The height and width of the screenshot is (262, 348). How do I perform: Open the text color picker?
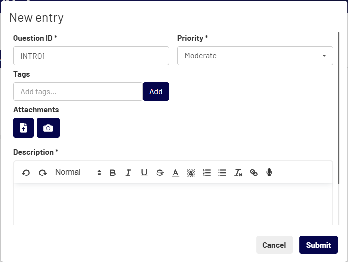pos(175,173)
